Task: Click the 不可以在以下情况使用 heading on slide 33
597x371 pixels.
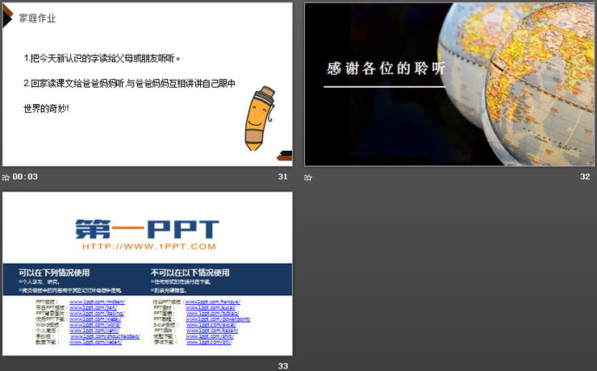Action: click(x=190, y=273)
